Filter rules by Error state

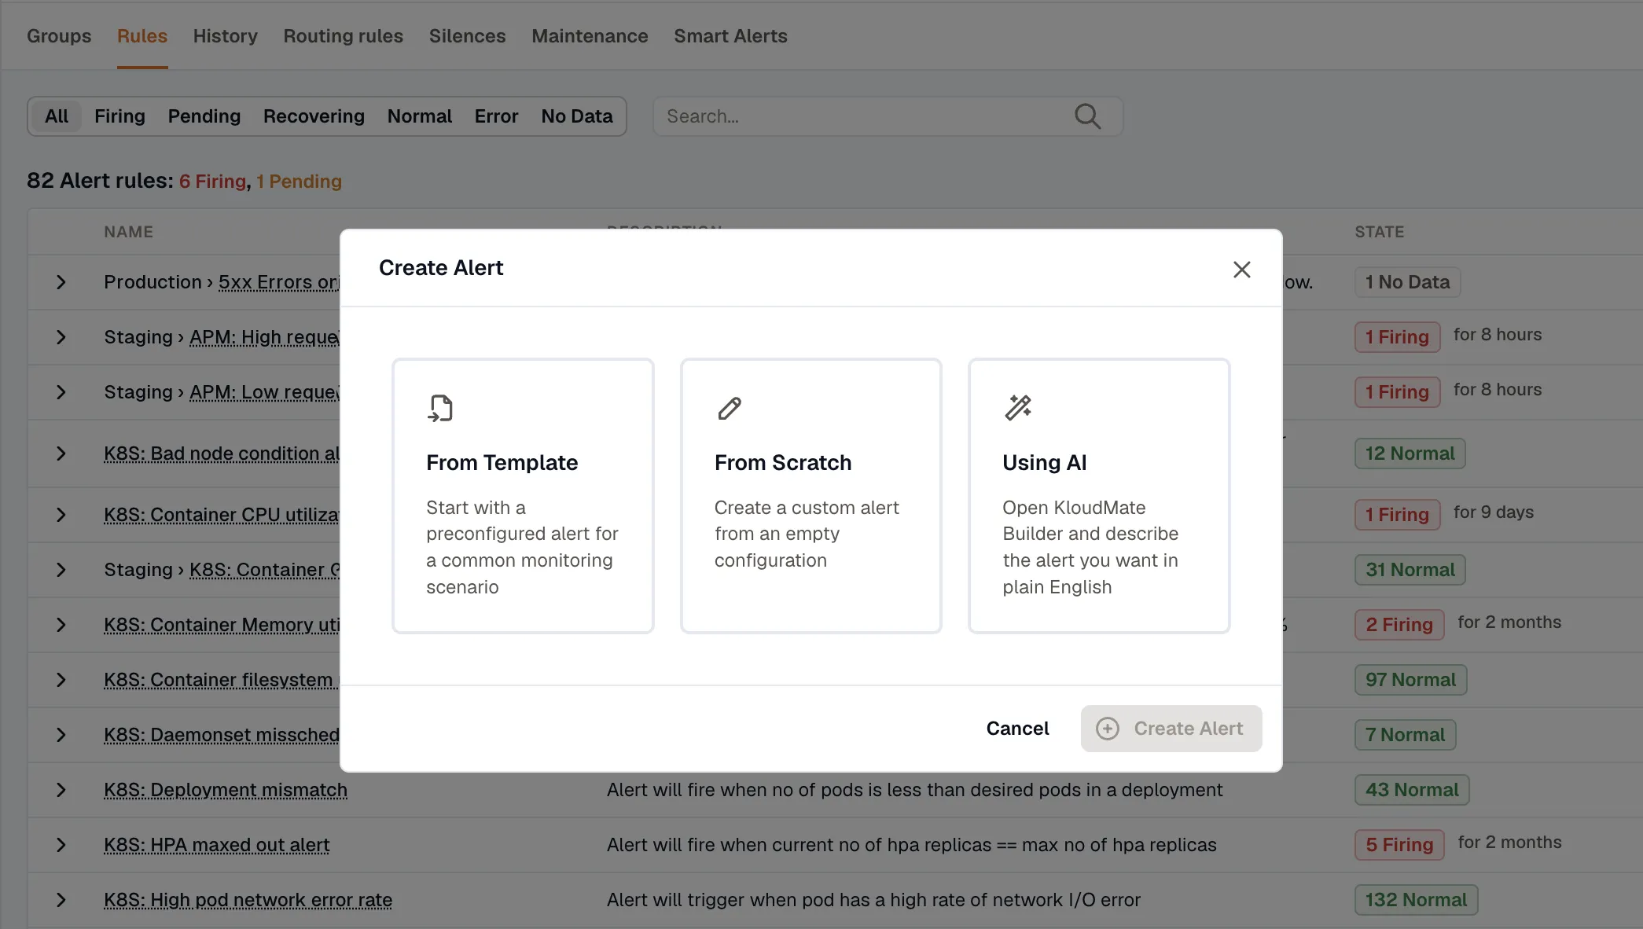[496, 116]
